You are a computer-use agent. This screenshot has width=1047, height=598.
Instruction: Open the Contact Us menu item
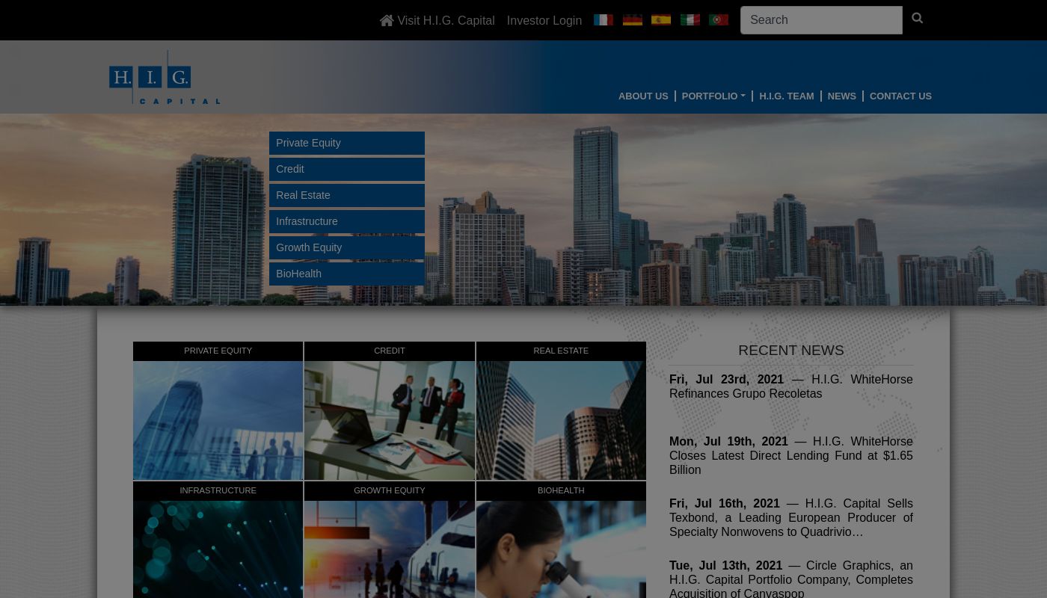(x=900, y=96)
